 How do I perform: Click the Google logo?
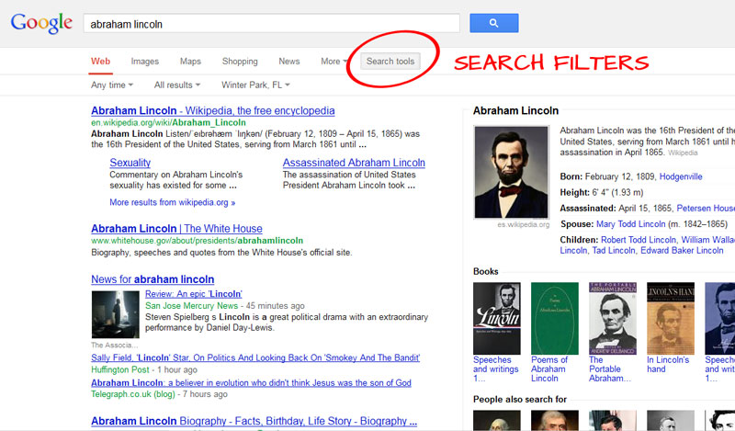[x=41, y=24]
